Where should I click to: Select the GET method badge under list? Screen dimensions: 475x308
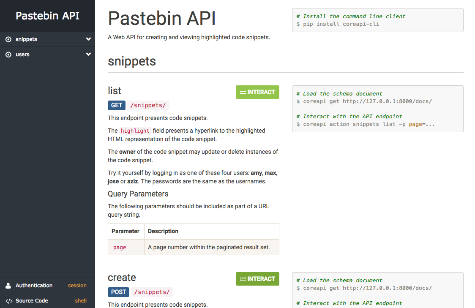(x=117, y=105)
